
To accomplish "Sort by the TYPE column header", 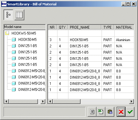I will [107, 27].
